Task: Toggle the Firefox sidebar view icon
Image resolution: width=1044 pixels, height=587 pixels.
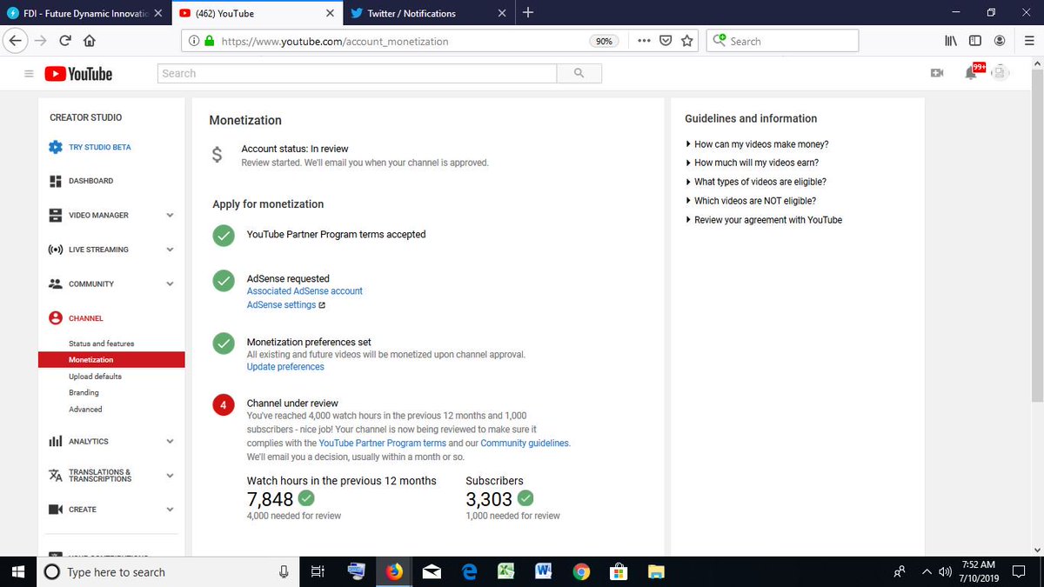Action: 975,41
